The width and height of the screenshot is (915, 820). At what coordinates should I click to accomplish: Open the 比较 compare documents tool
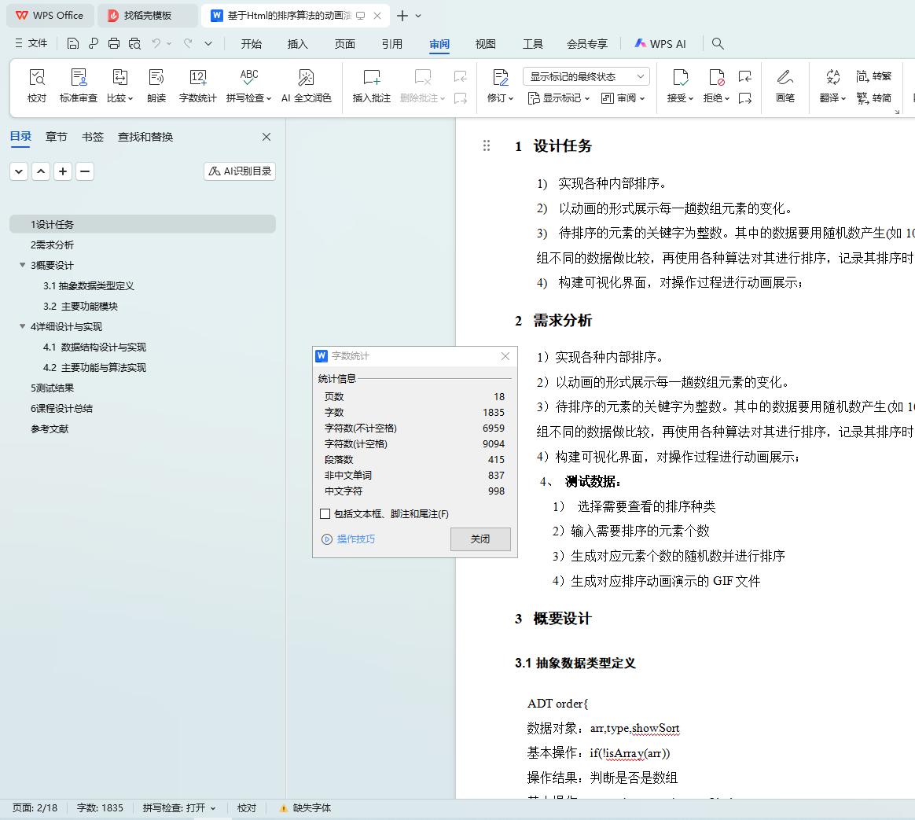(x=119, y=85)
